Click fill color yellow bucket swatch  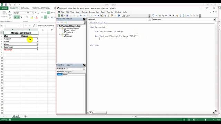(x=32, y=17)
